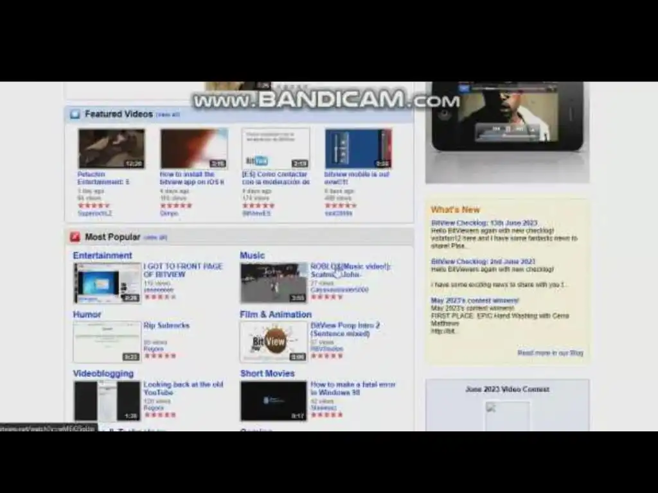Click the 'How to install the bitview app' thumbnail
The height and width of the screenshot is (493, 658).
194,148
